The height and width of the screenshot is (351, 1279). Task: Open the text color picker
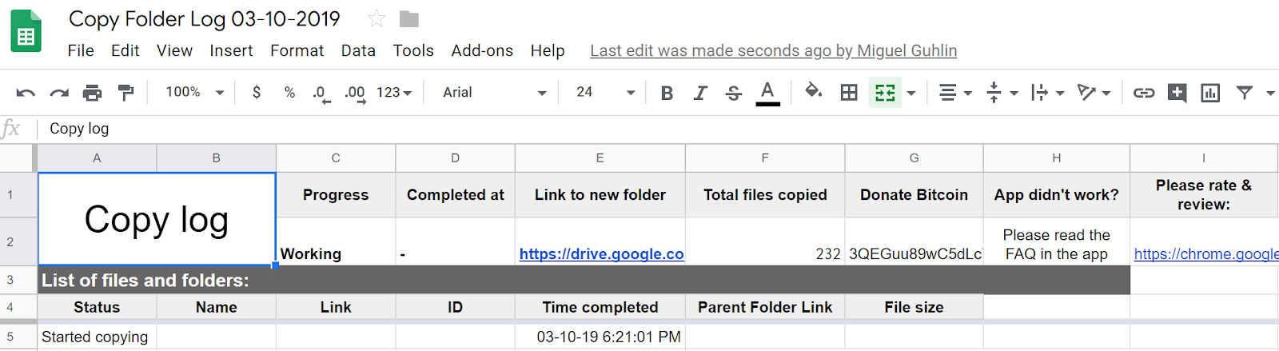[x=767, y=93]
